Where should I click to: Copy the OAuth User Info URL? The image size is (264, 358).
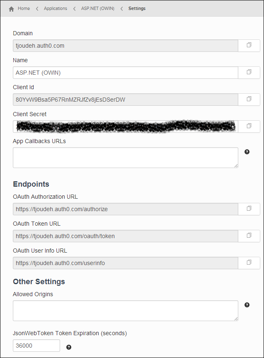[x=249, y=263]
